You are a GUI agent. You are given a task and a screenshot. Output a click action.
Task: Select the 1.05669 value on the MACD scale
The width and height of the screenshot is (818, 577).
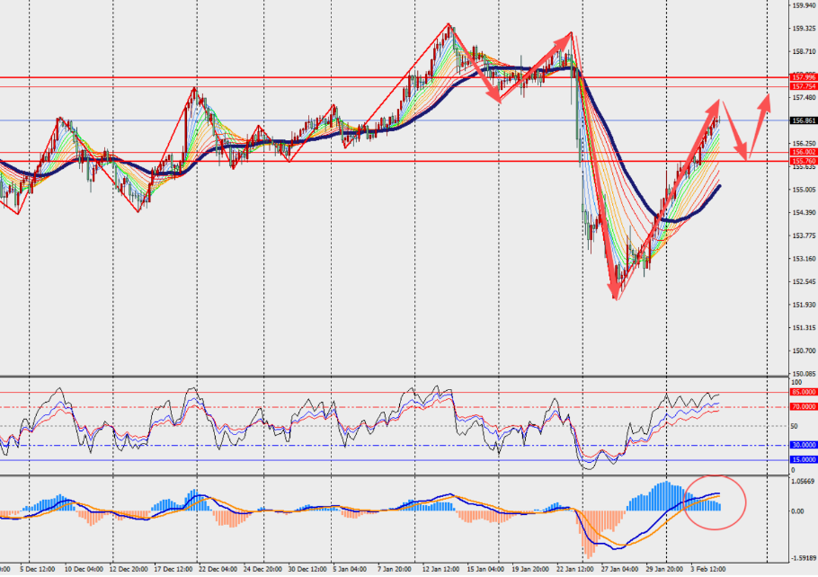click(803, 481)
